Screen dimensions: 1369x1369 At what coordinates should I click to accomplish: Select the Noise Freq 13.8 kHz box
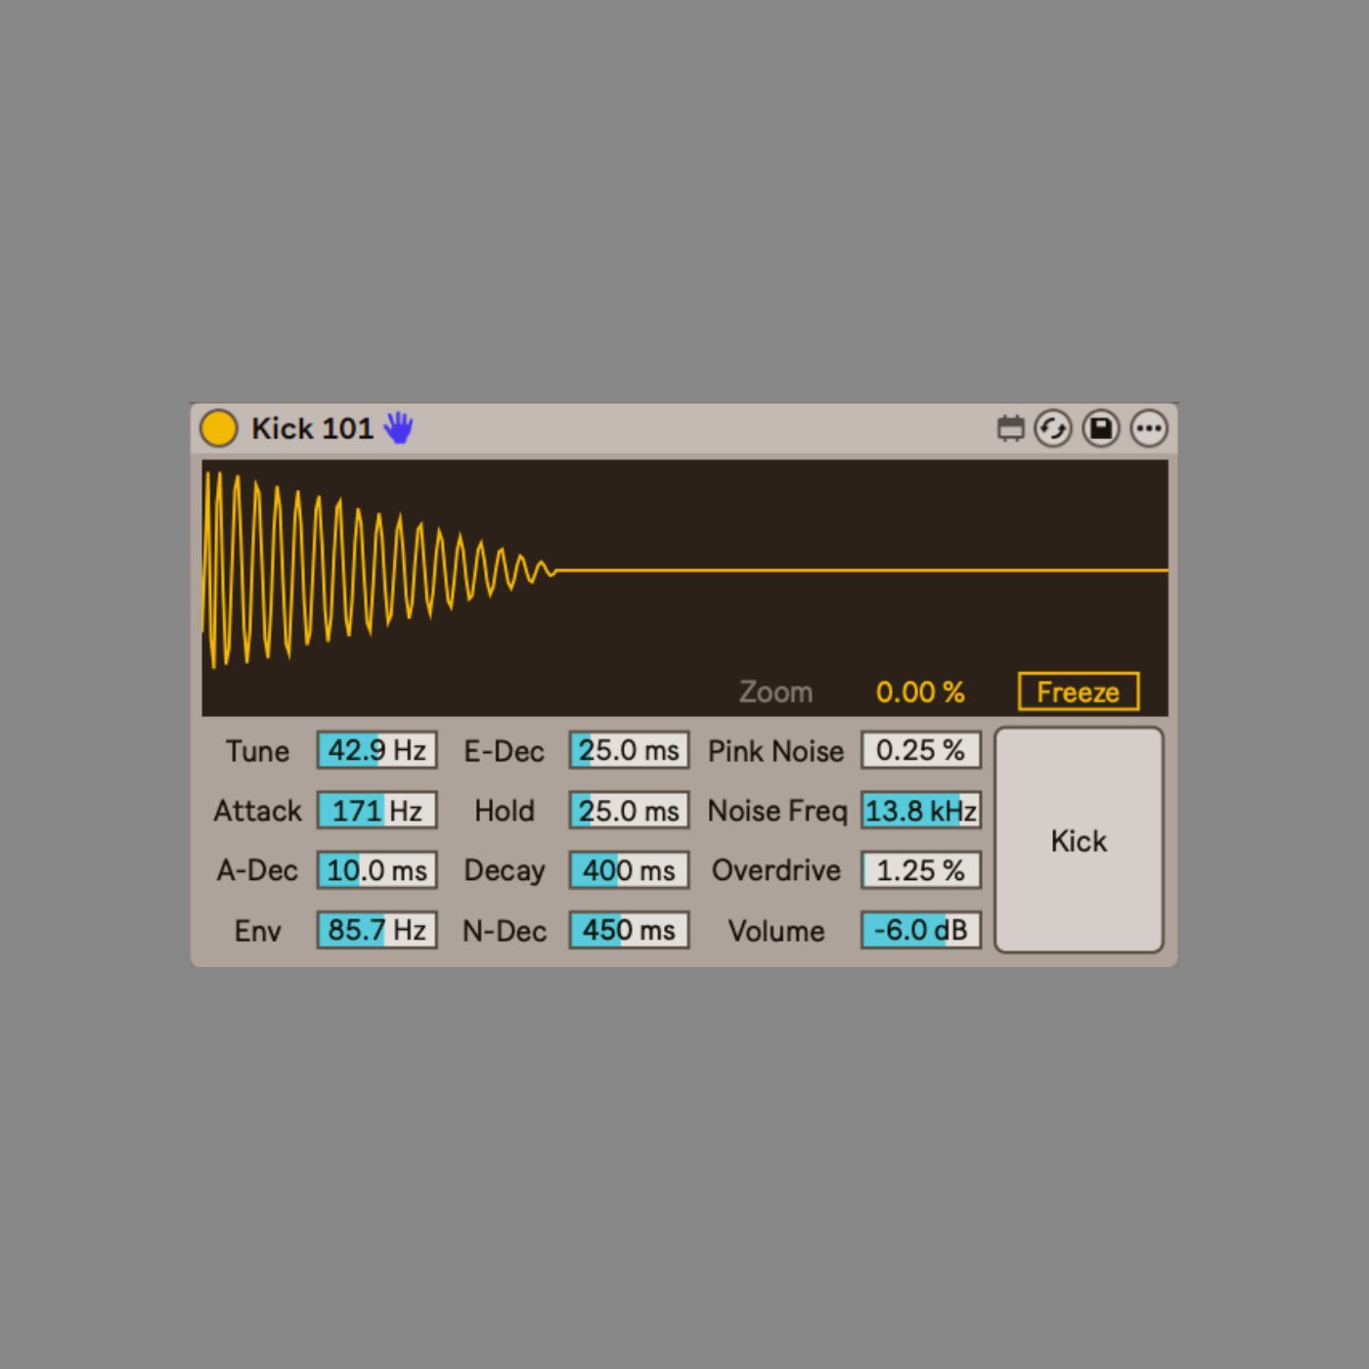920,811
